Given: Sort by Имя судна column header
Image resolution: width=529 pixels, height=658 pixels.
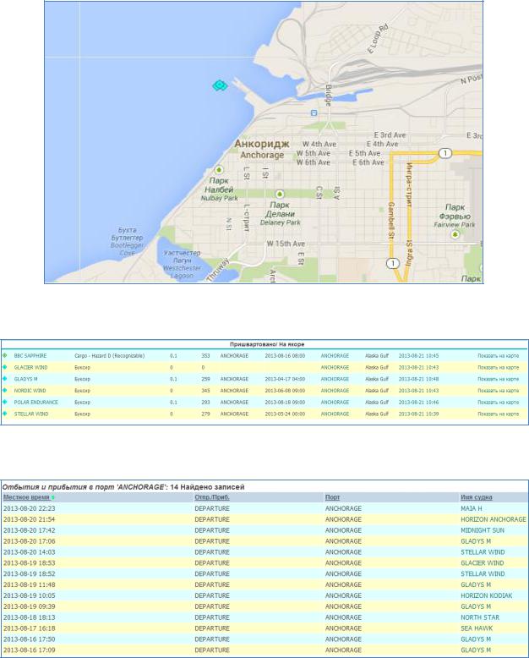Looking at the screenshot, I should point(476,497).
